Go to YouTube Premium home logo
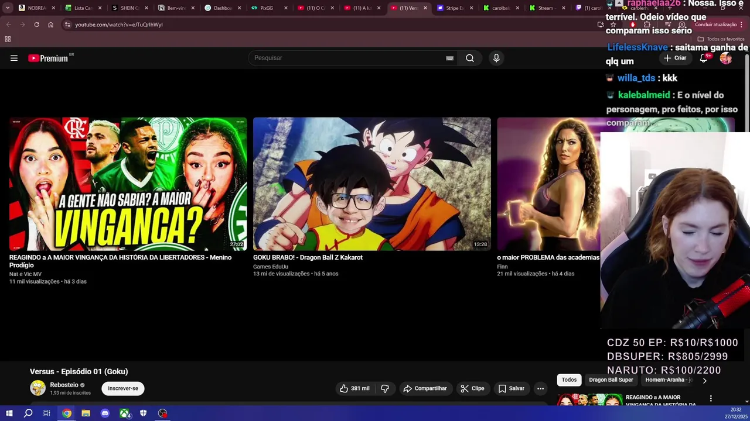The width and height of the screenshot is (750, 421). click(48, 58)
